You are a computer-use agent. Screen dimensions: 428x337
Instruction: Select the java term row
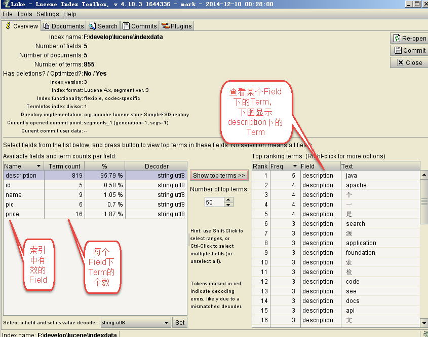pos(336,175)
